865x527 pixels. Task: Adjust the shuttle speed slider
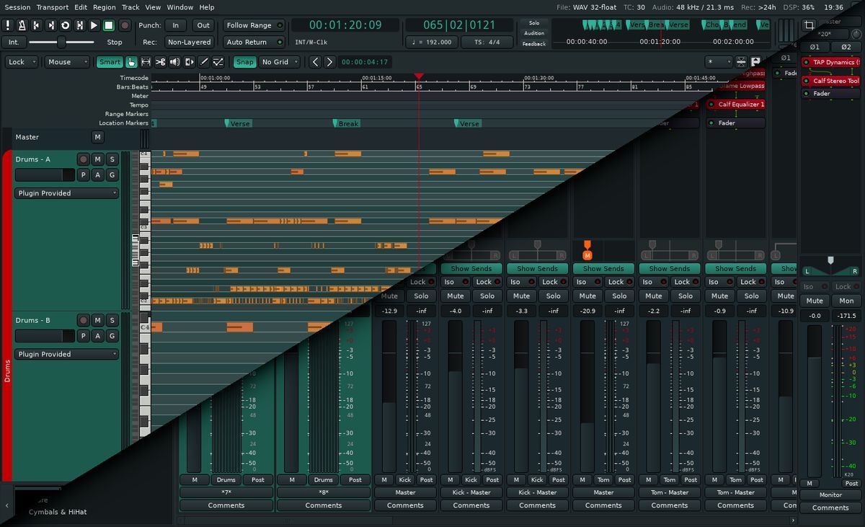(61, 42)
